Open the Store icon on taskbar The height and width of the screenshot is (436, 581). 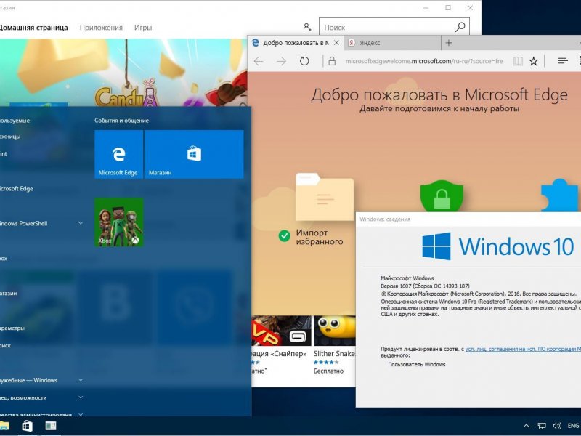point(27,426)
